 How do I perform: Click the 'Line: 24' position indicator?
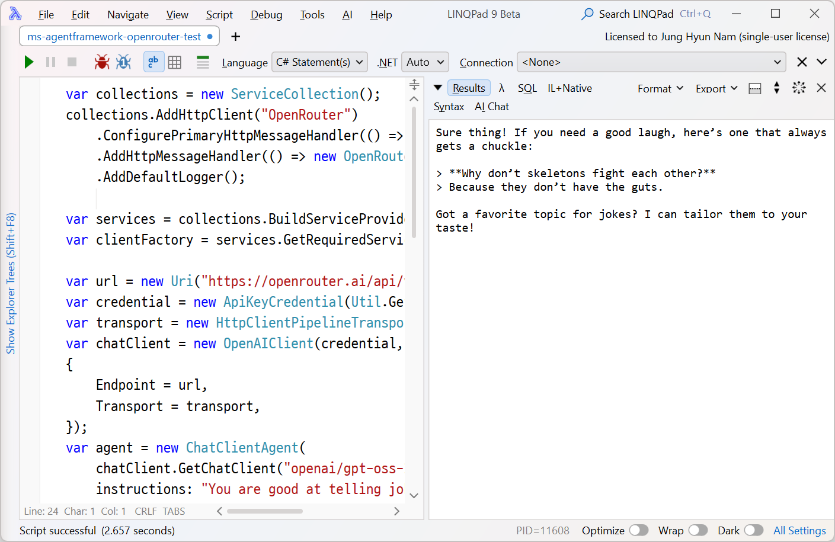41,511
